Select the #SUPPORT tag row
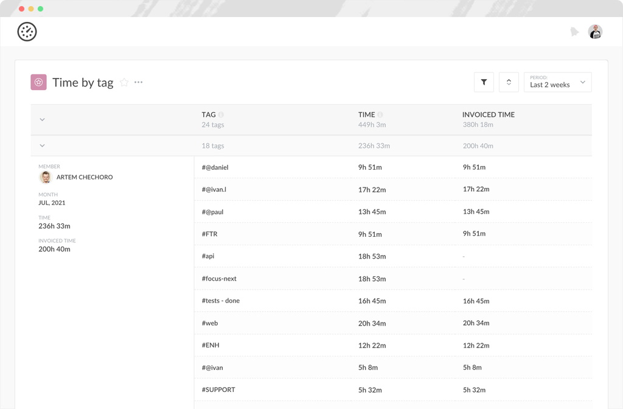The image size is (623, 409). click(x=218, y=390)
